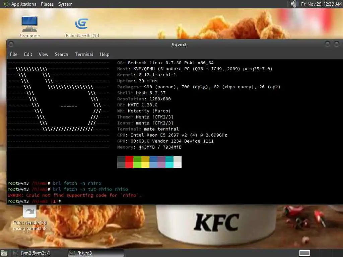The width and height of the screenshot is (343, 257).
Task: Click the 'Theme: Menta [GTK2/3]' line
Action: (145, 117)
